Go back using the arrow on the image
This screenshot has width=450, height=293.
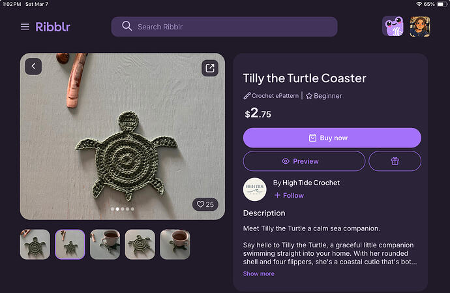pyautogui.click(x=33, y=66)
